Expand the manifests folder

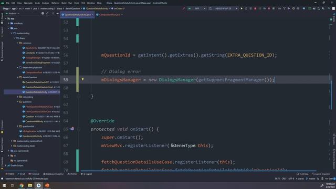[x=9, y=23]
